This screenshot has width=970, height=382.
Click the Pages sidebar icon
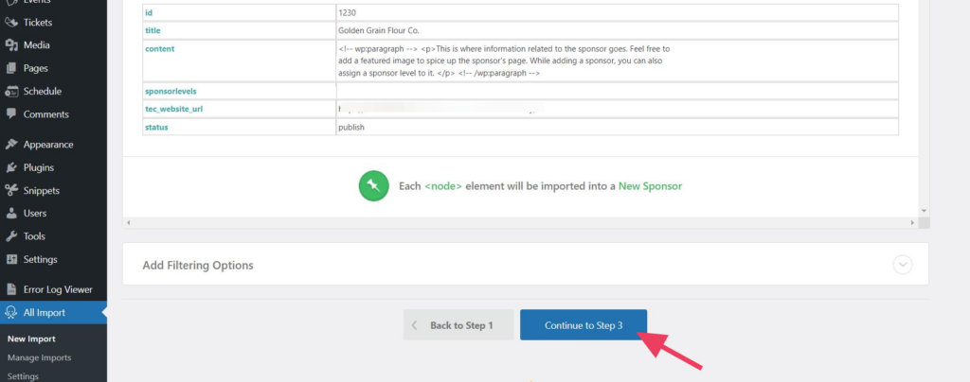point(11,68)
